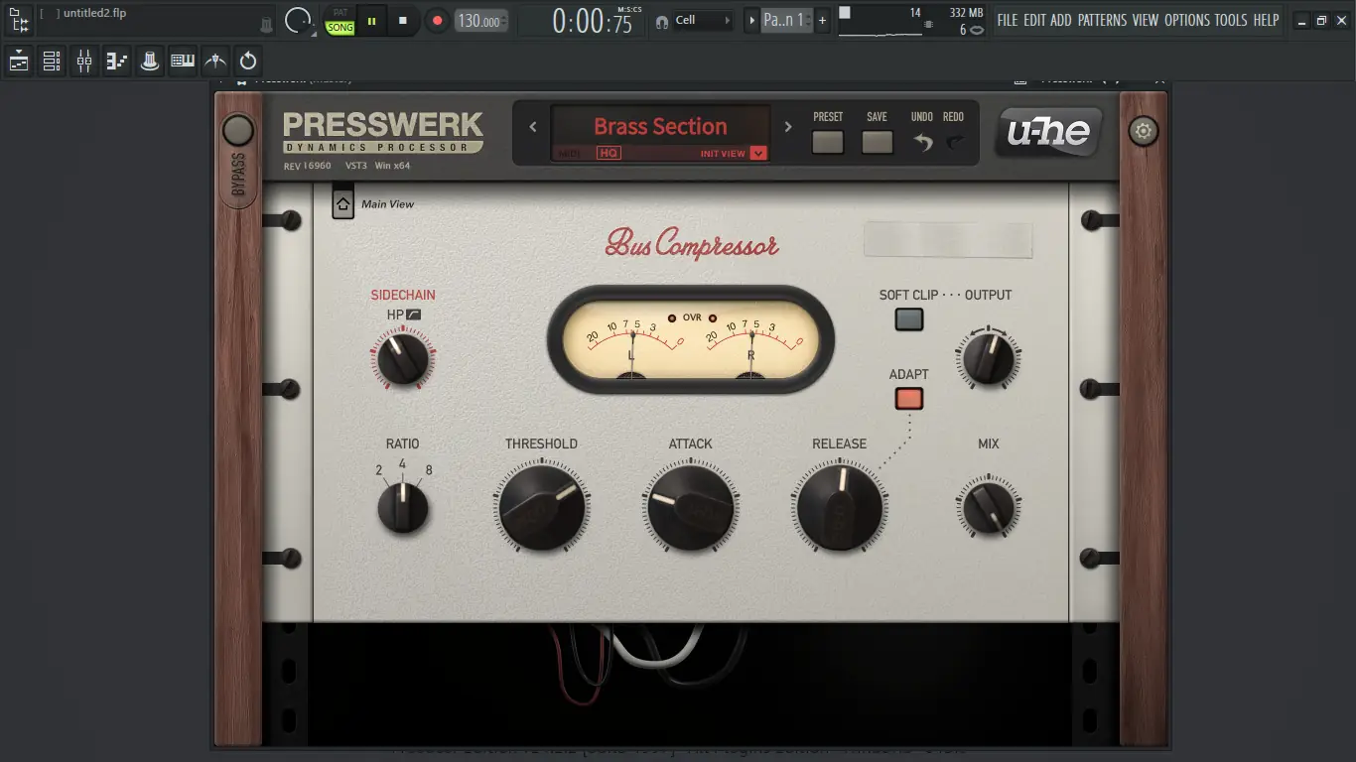
Task: Click the metronome icon beside the project title
Action: click(x=266, y=23)
